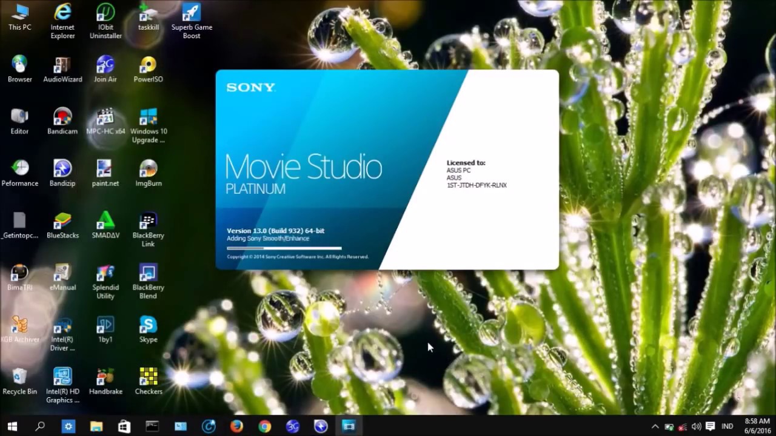Show hidden system tray icons
The height and width of the screenshot is (436, 776).
coord(655,426)
